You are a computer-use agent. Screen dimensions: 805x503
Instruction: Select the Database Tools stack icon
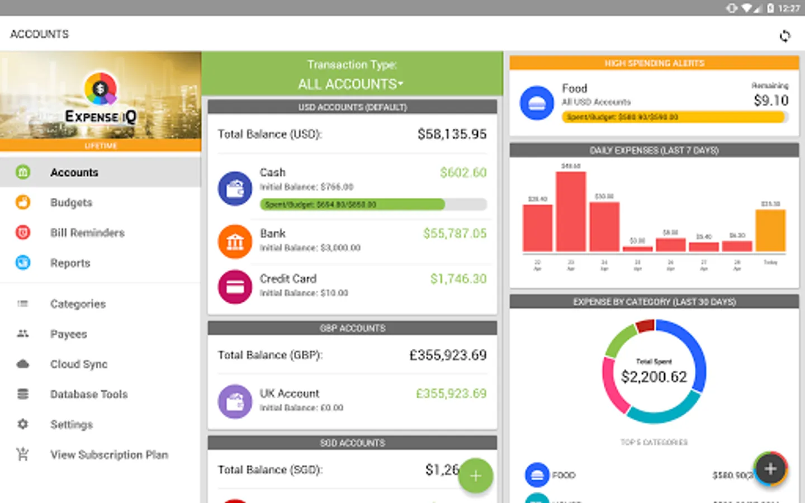[x=23, y=394]
